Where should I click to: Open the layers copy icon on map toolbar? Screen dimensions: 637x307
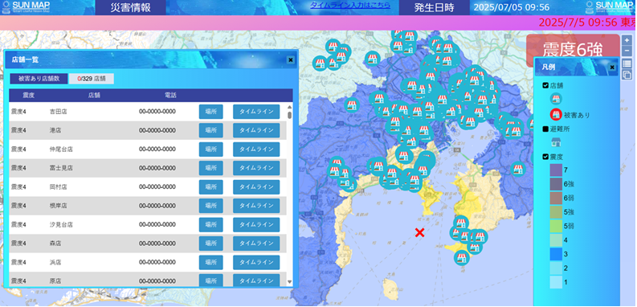pos(627,75)
